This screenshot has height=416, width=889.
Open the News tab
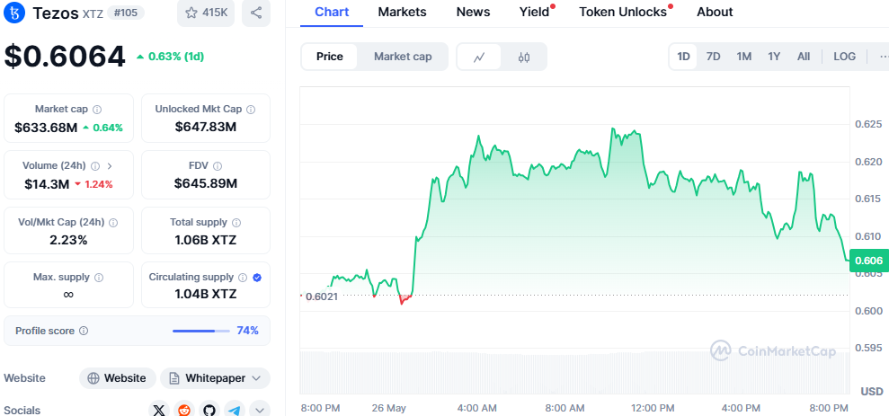(473, 12)
